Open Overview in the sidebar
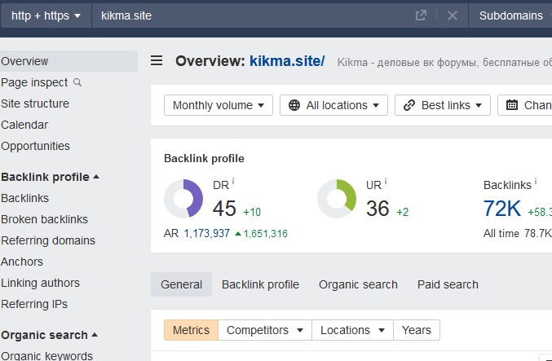 [68, 61]
